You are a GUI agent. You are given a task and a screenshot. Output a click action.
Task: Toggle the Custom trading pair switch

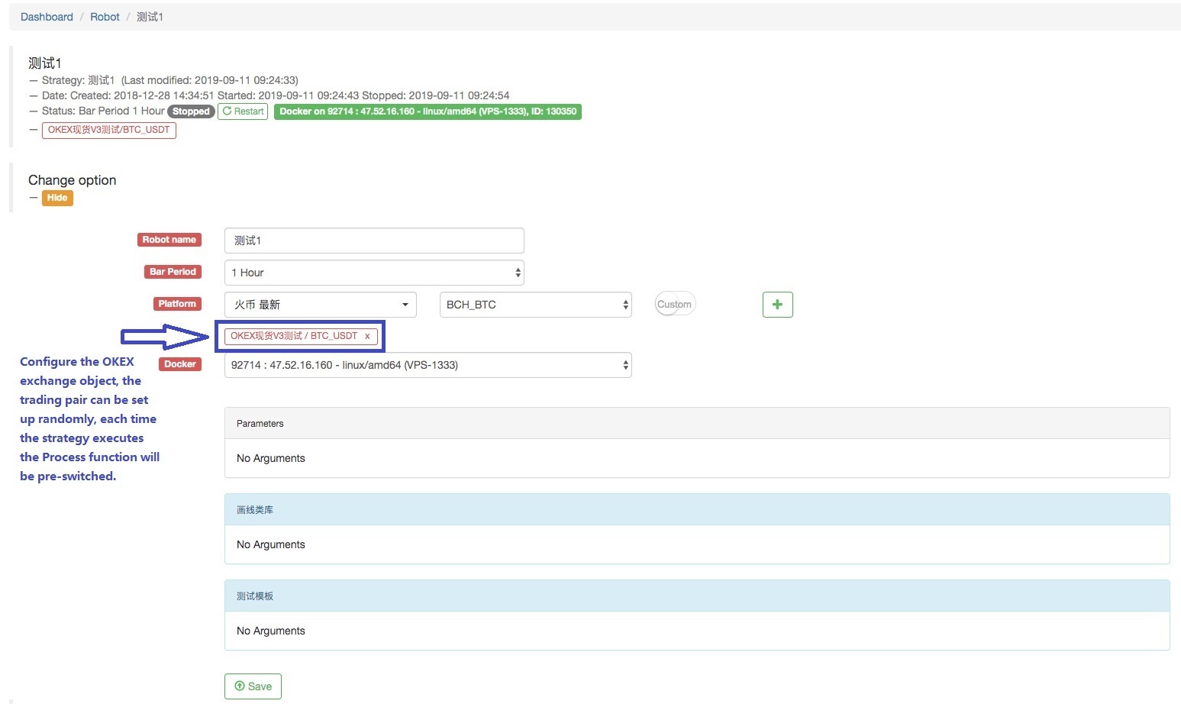click(x=675, y=305)
